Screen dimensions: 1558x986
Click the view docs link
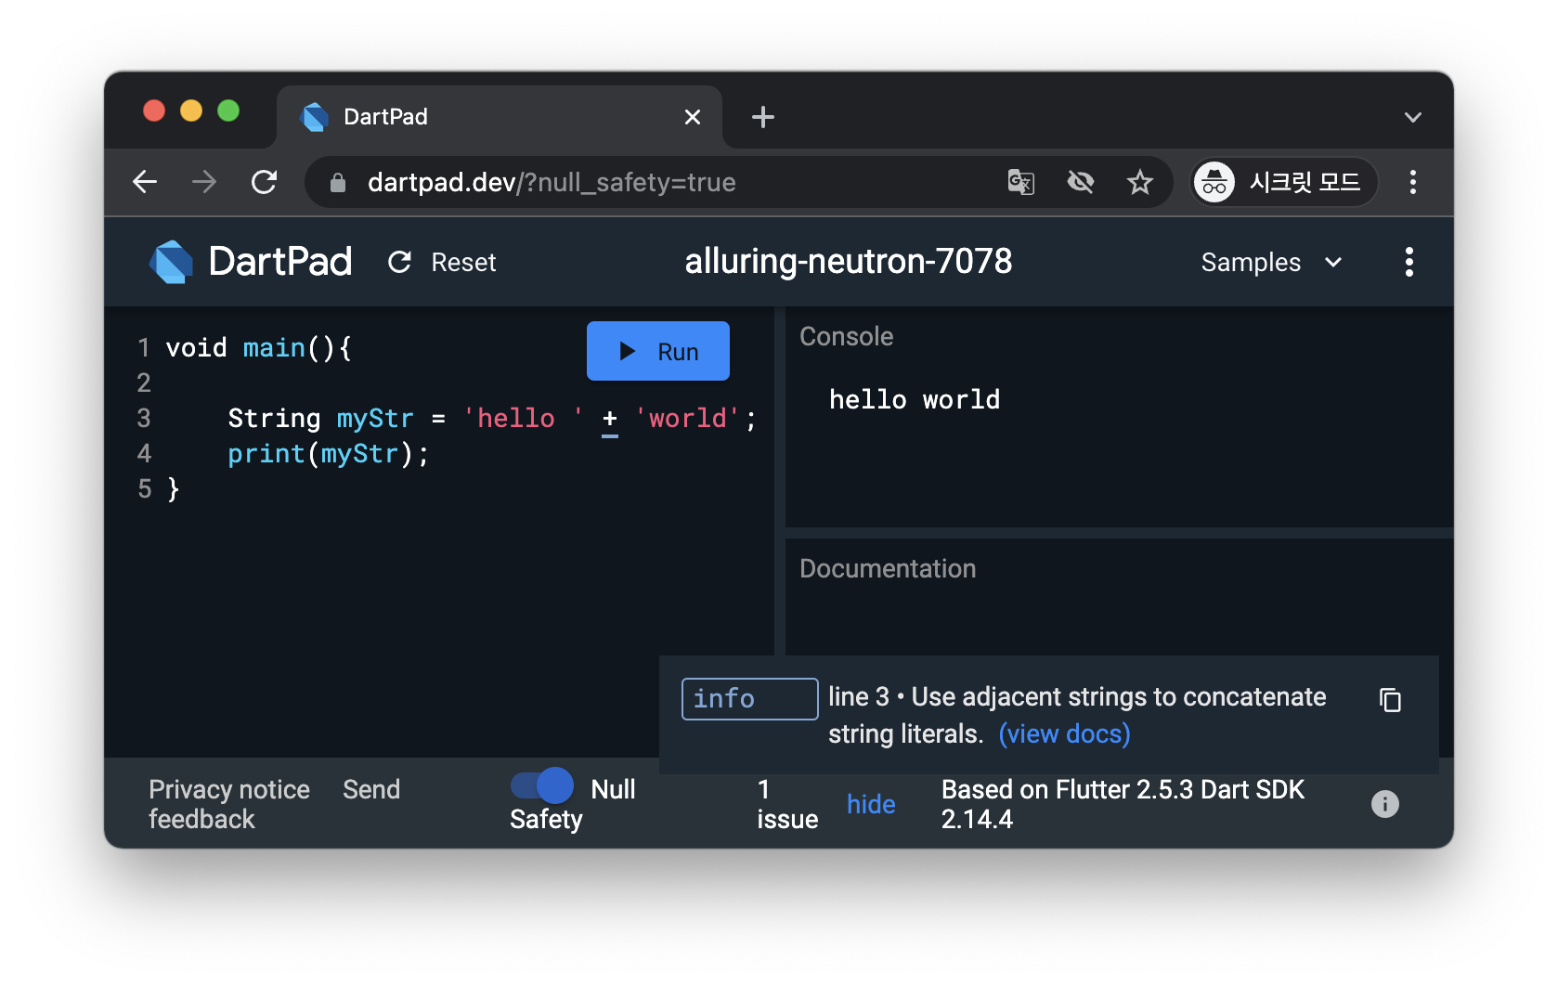point(1065,733)
